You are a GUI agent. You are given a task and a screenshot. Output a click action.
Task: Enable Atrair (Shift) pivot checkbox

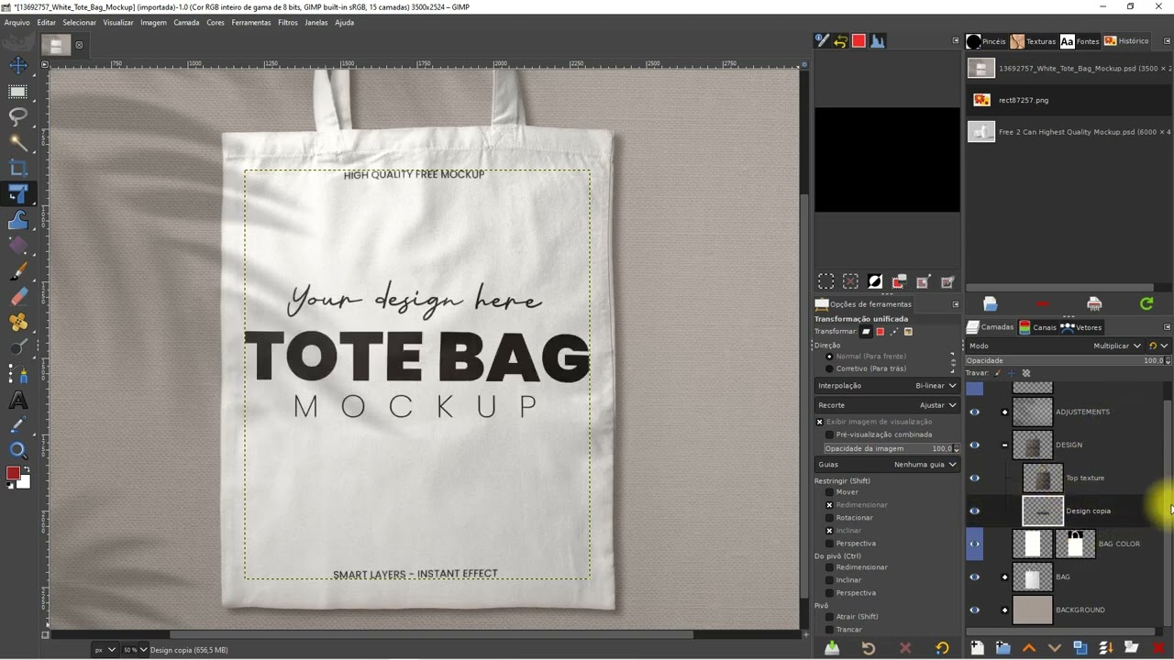coord(830,617)
